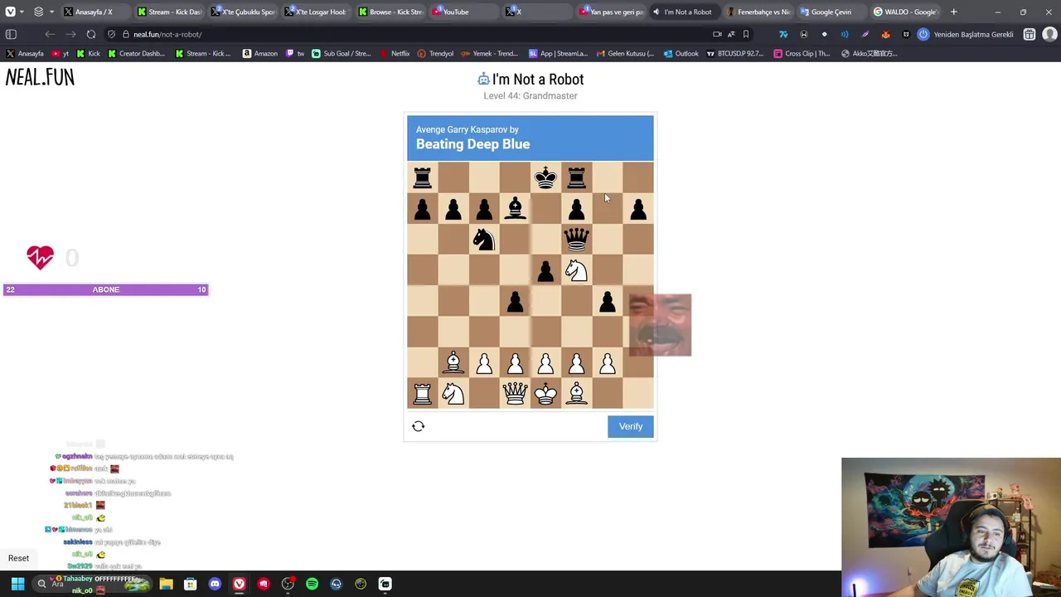Image resolution: width=1061 pixels, height=597 pixels.
Task: Select the black pawn on g4
Action: pyautogui.click(x=608, y=300)
